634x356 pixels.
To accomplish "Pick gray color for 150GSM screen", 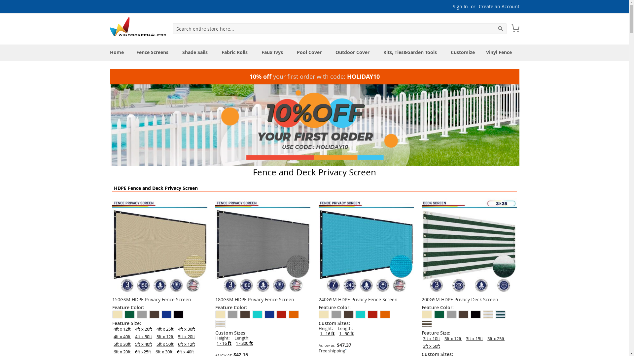I will pos(142,314).
